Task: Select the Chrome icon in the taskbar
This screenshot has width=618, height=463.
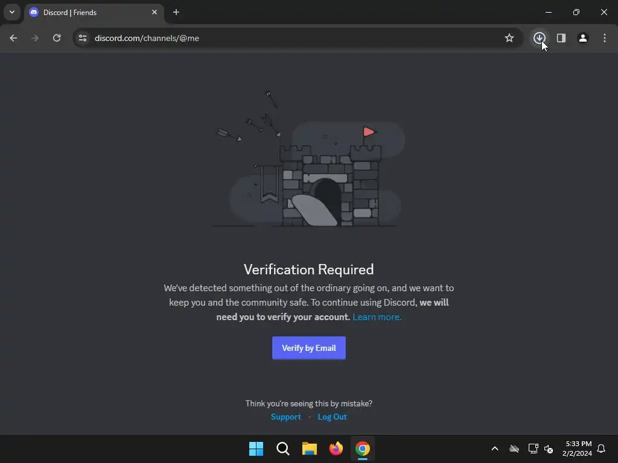Action: pyautogui.click(x=363, y=449)
